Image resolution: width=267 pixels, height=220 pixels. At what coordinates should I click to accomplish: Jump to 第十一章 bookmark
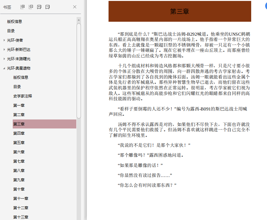(21, 198)
